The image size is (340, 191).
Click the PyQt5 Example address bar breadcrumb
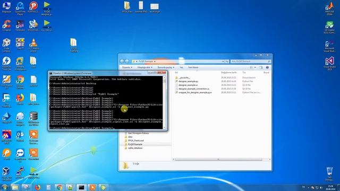pyautogui.click(x=146, y=62)
